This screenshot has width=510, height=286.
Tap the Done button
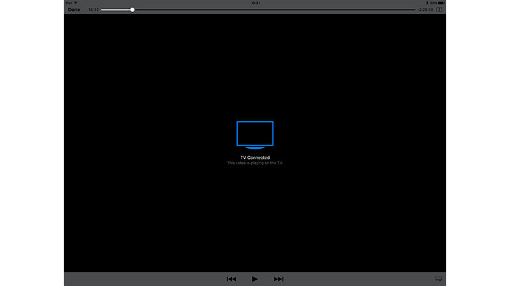click(x=74, y=10)
